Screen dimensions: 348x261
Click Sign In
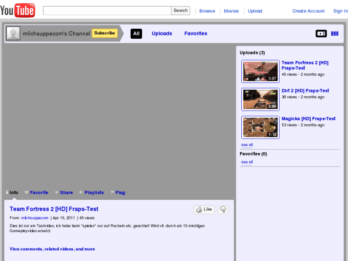(340, 11)
